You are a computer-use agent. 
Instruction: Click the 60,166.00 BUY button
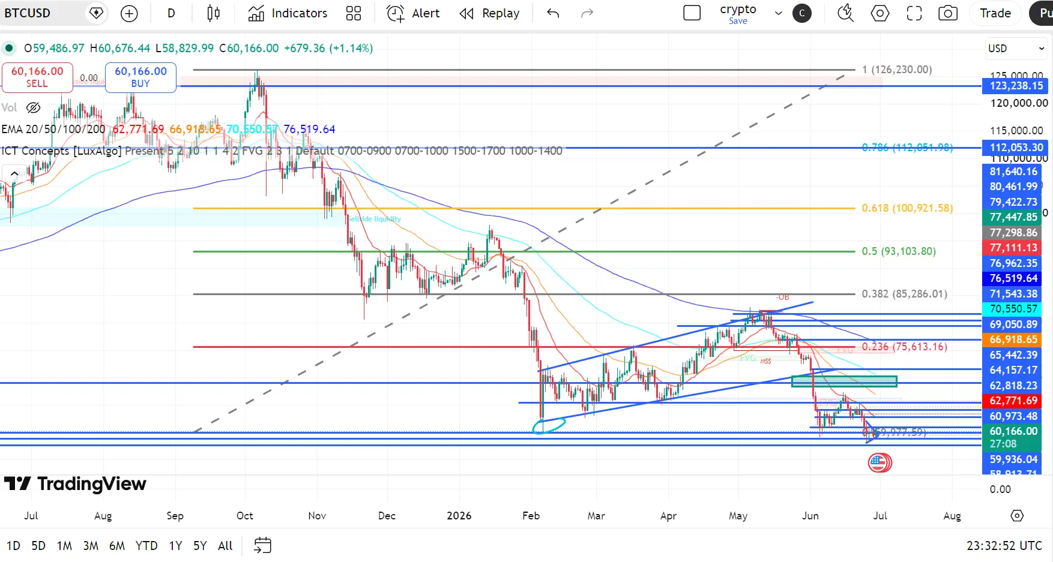click(140, 77)
